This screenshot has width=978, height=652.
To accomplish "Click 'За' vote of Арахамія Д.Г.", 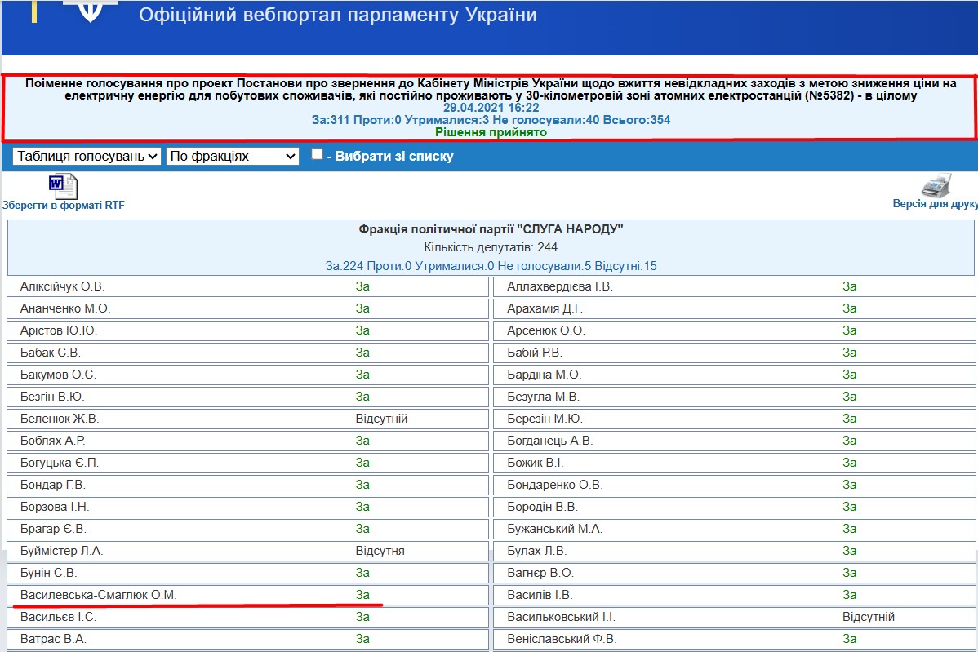I will pyautogui.click(x=850, y=308).
